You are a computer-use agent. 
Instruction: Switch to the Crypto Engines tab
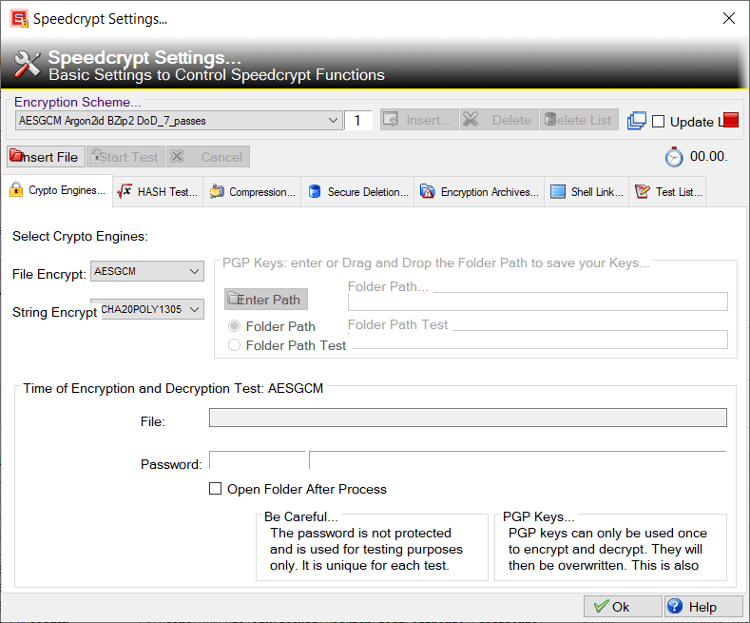point(57,190)
